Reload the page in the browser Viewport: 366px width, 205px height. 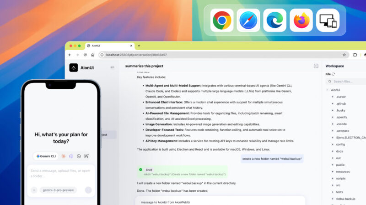85,55
